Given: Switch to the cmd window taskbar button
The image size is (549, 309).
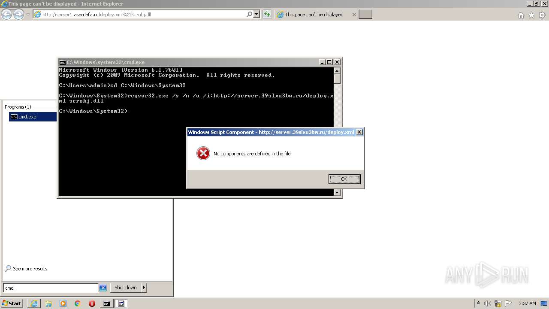Looking at the screenshot, I should pos(106,303).
